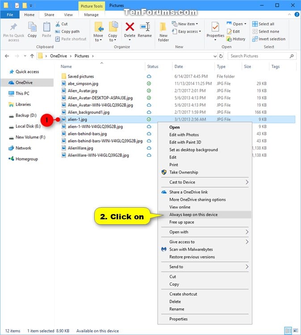
Task: Sort by the Size column header
Action: pyautogui.click(x=247, y=67)
